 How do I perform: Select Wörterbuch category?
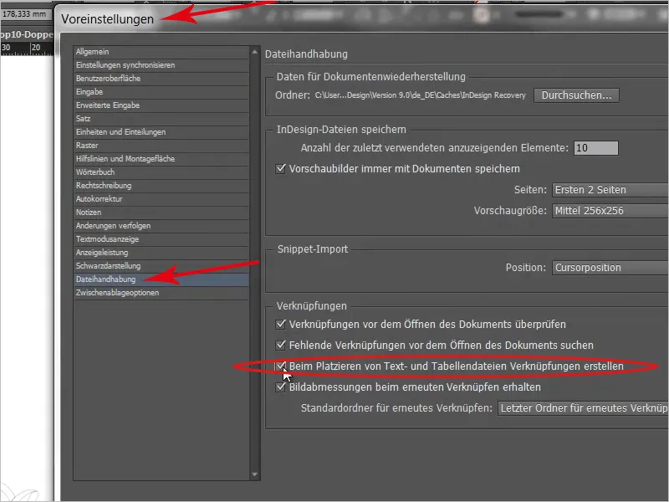(x=161, y=172)
